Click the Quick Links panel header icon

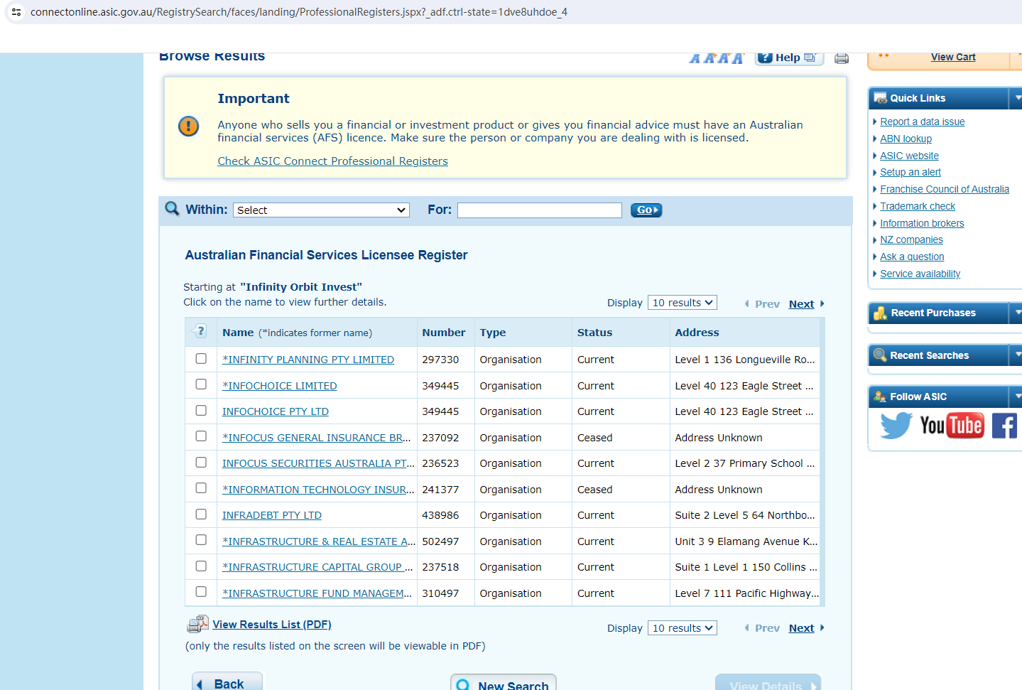pos(881,98)
